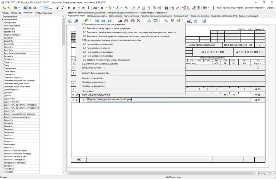Click the calculator sheet icon

(189, 21)
